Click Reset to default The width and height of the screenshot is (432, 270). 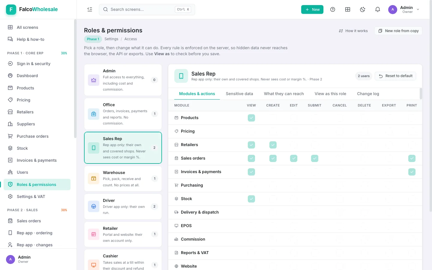click(395, 76)
